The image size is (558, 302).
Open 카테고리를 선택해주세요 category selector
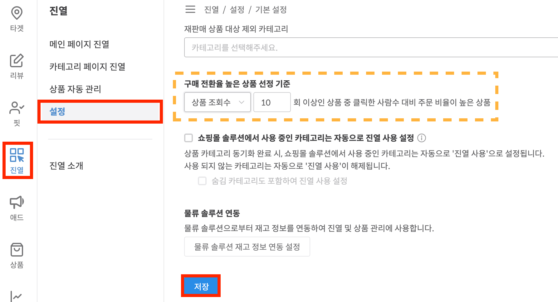(371, 47)
